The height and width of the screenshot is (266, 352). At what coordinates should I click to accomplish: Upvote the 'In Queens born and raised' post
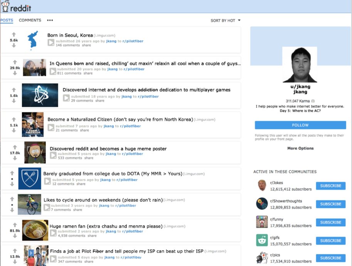click(x=15, y=62)
